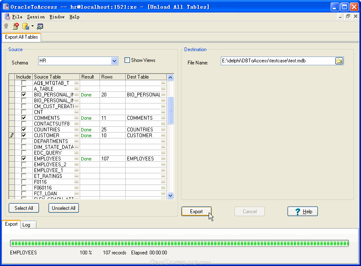Open the Session menu
This screenshot has height=266, width=361.
click(x=36, y=17)
